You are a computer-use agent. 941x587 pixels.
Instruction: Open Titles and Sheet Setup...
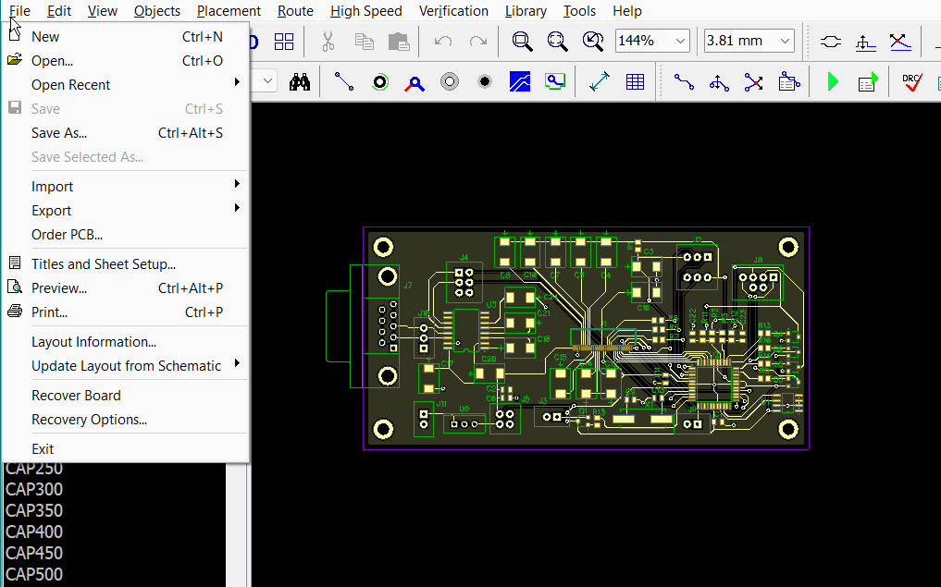(x=125, y=263)
